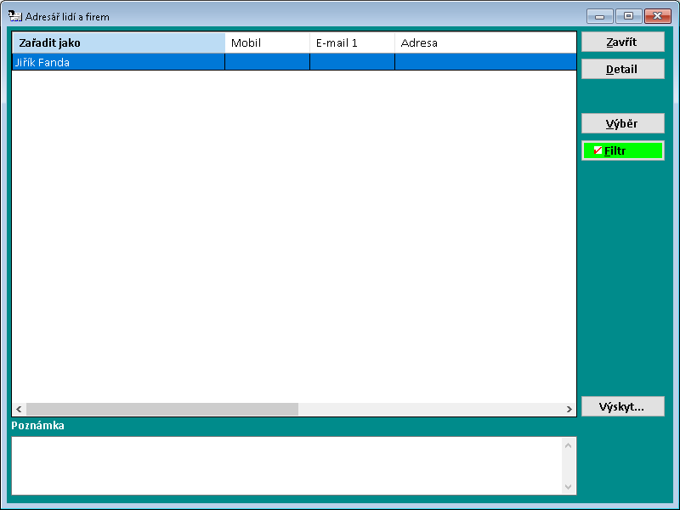
Task: Sort by the Zařadit jako column header
Action: pos(118,42)
